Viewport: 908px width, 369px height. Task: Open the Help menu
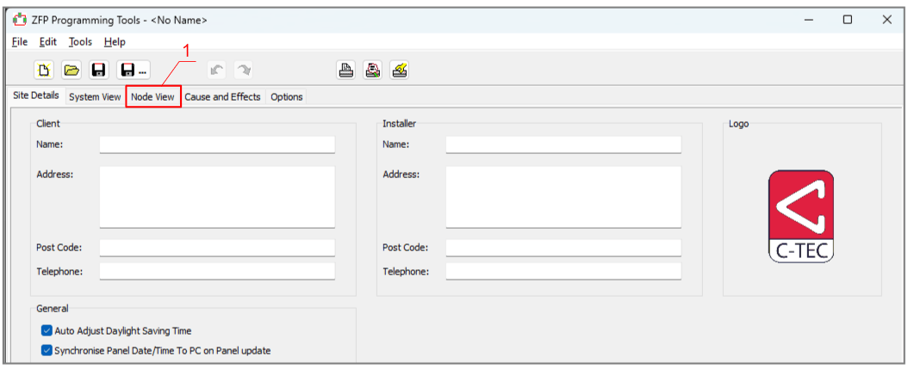pyautogui.click(x=115, y=41)
